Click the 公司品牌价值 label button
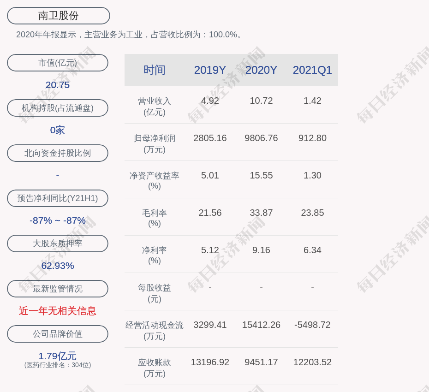 coord(58,334)
